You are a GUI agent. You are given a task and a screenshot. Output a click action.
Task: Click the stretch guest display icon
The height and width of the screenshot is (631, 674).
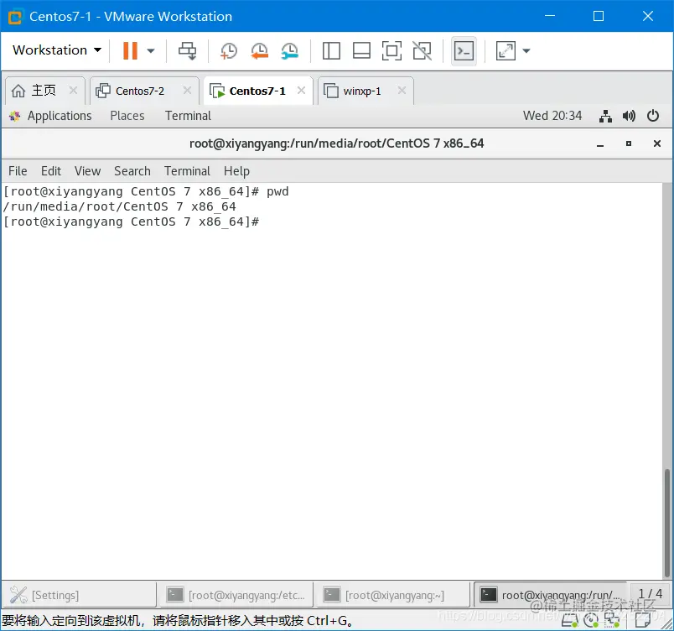(505, 50)
